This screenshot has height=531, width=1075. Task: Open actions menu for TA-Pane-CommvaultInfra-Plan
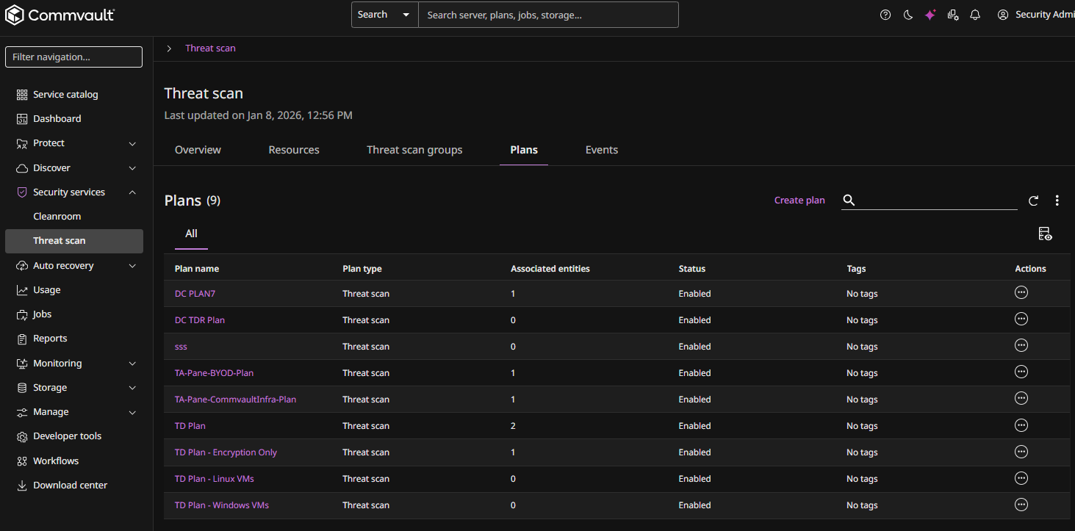(1021, 398)
